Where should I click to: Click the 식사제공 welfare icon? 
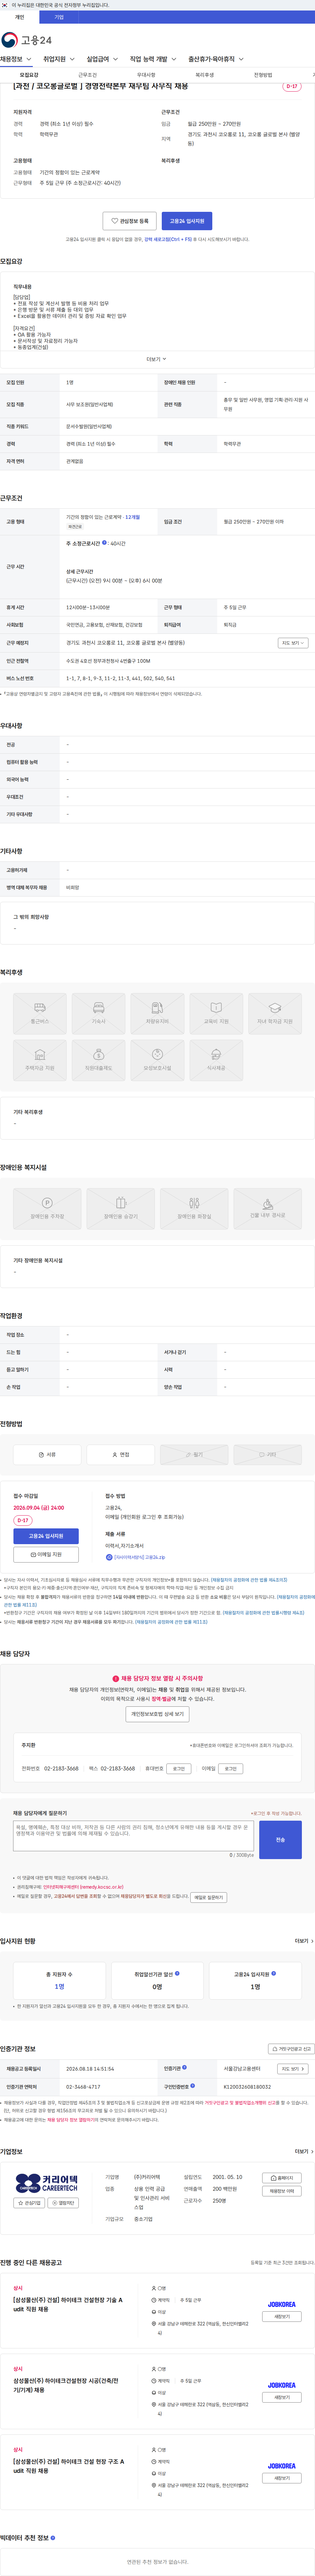[216, 1060]
